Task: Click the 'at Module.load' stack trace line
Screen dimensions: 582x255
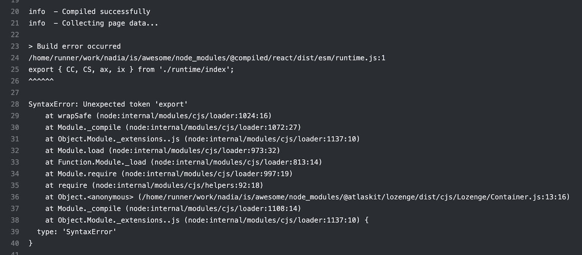Action: click(163, 151)
